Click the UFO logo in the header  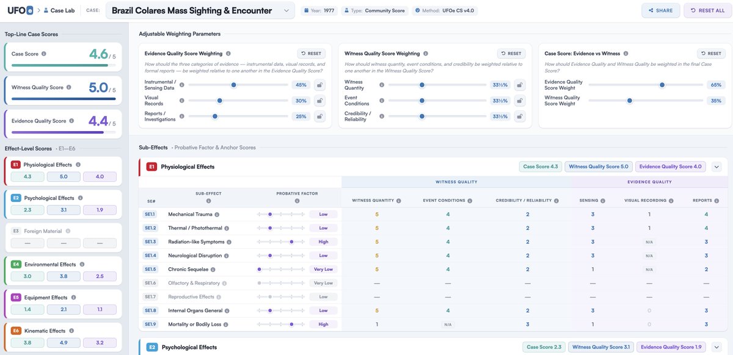[20, 10]
